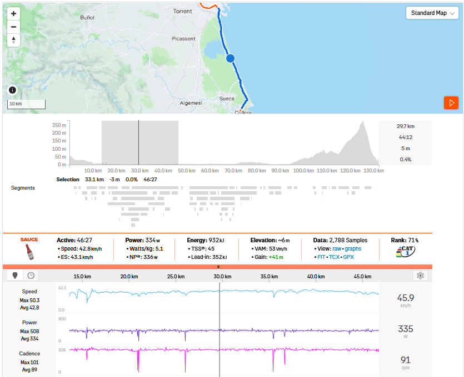This screenshot has width=464, height=377.
Task: Download the GPX file export
Action: 349,257
